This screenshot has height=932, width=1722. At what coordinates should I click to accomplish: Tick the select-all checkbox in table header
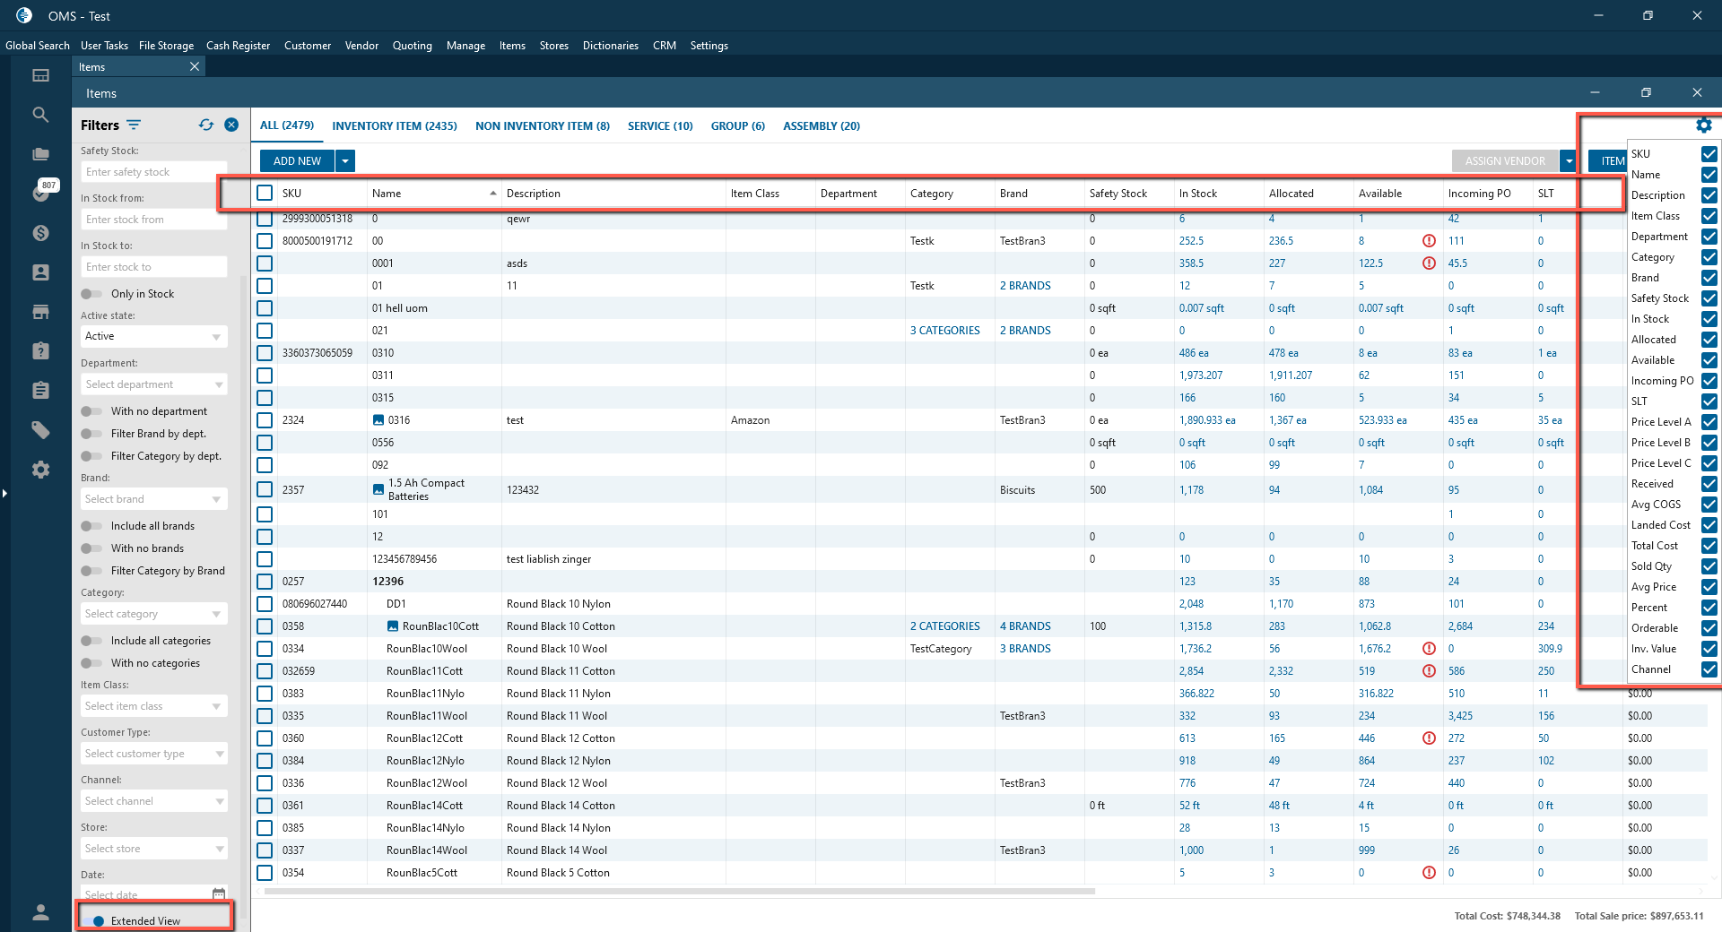tap(265, 193)
